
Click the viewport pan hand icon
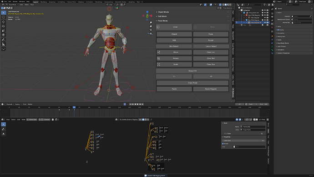(x=151, y=26)
